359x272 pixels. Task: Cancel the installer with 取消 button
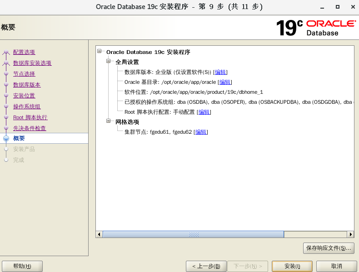pyautogui.click(x=337, y=266)
